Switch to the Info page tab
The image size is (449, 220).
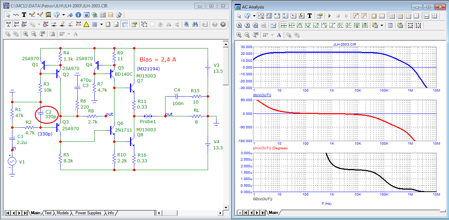111,213
